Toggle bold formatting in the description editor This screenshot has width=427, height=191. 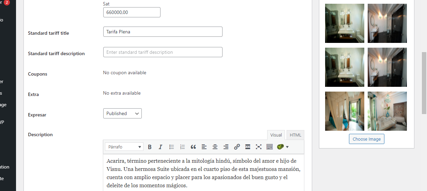[x=150, y=147]
